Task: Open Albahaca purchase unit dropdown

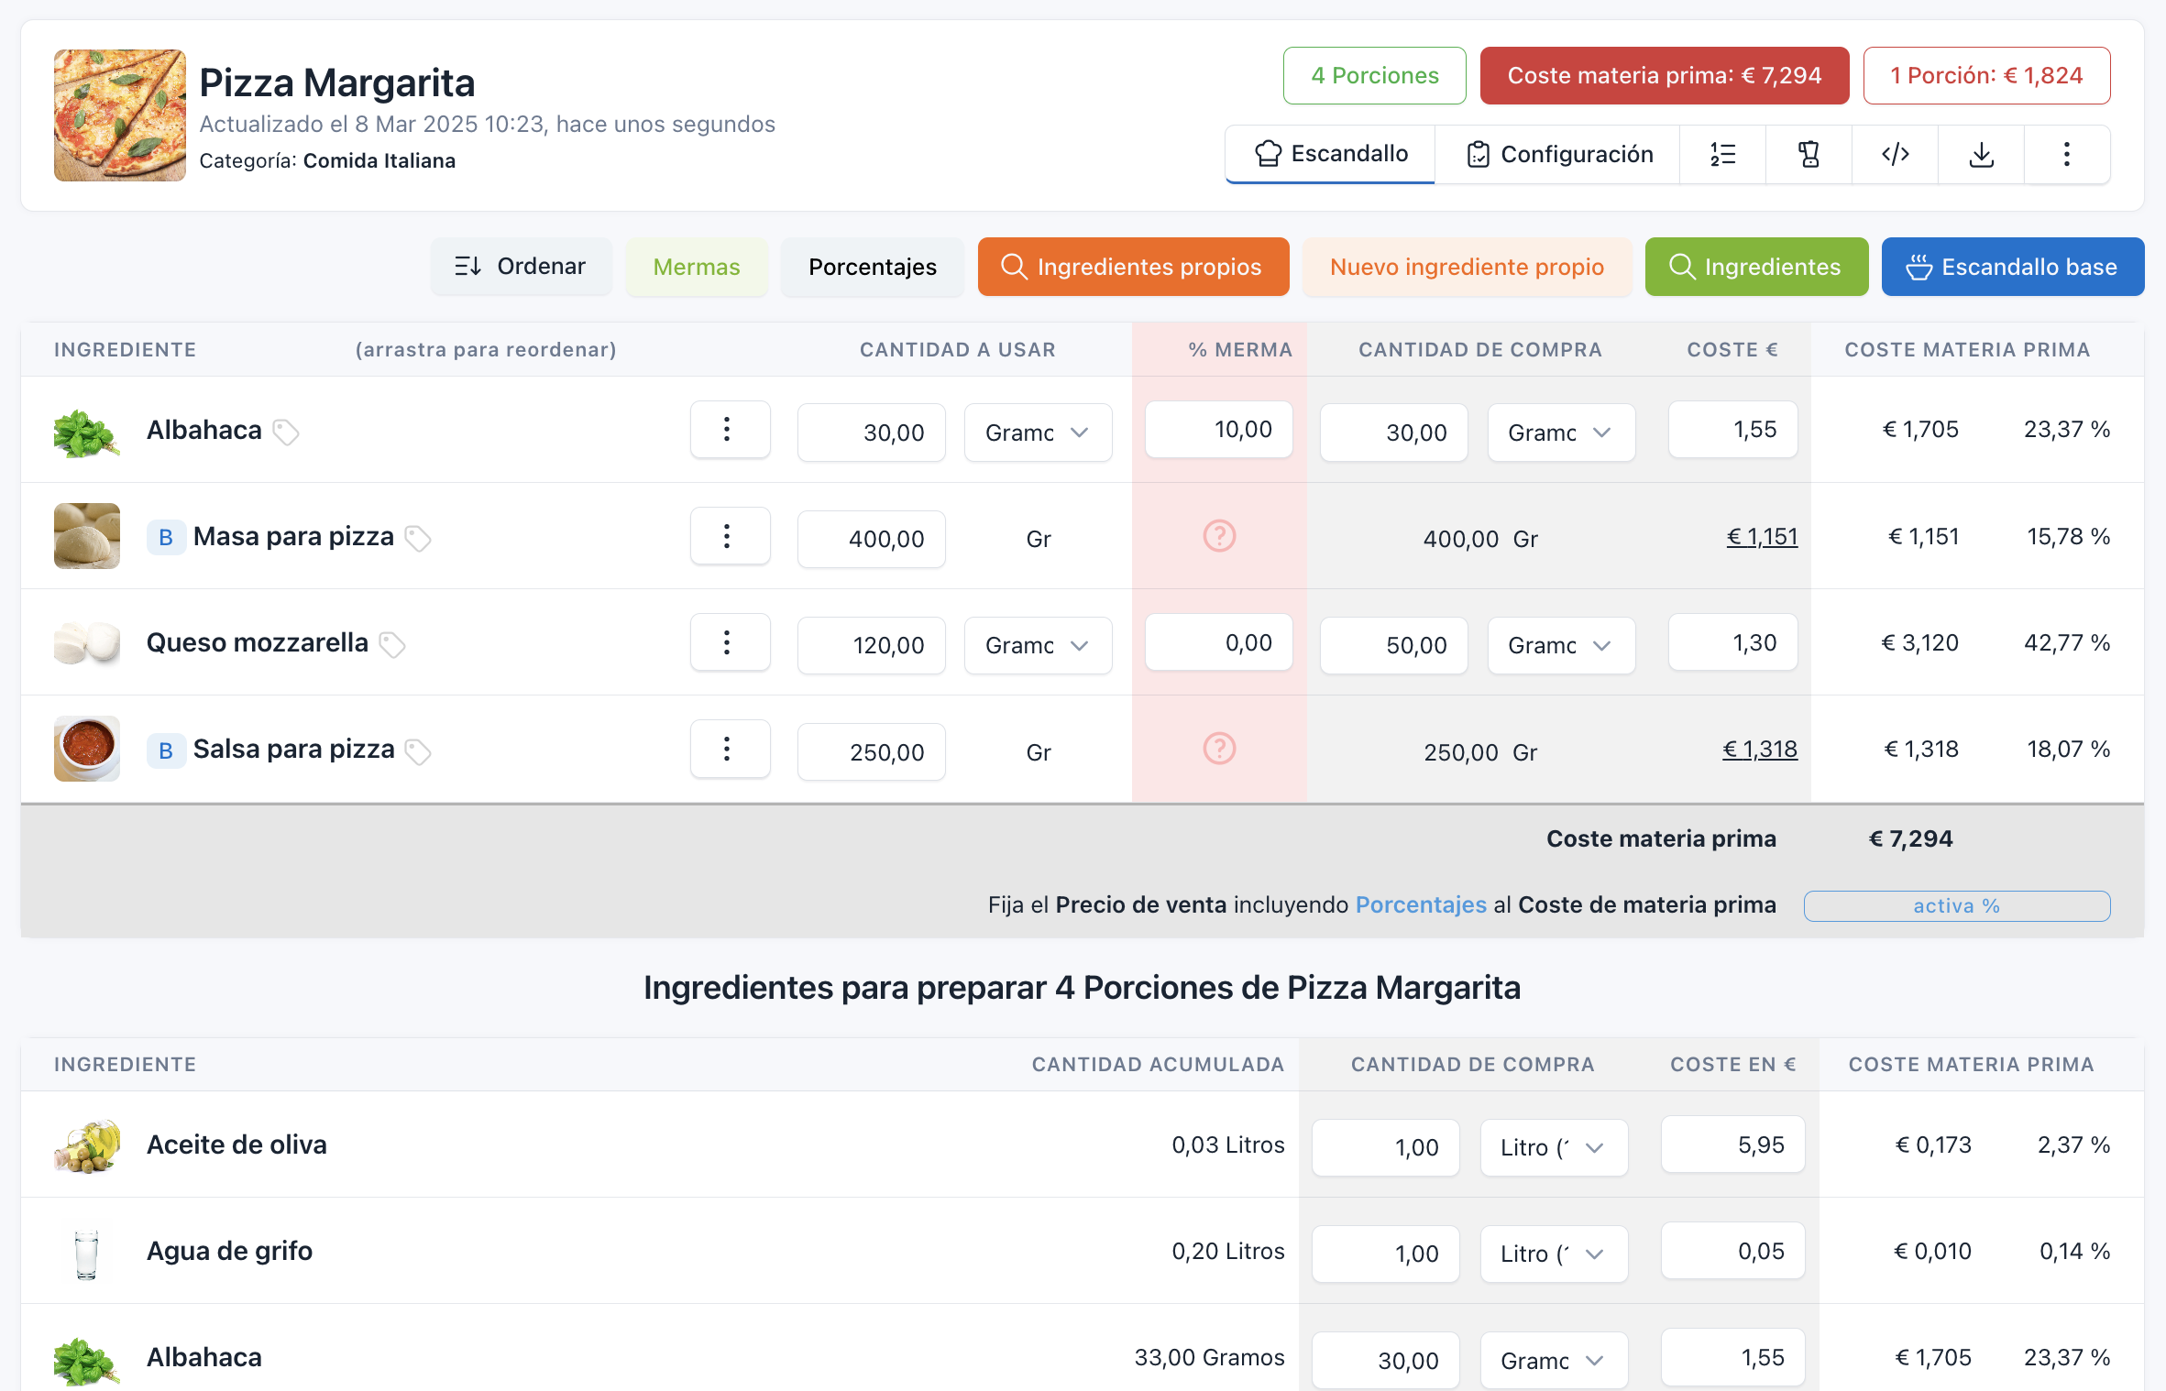Action: coord(1561,433)
